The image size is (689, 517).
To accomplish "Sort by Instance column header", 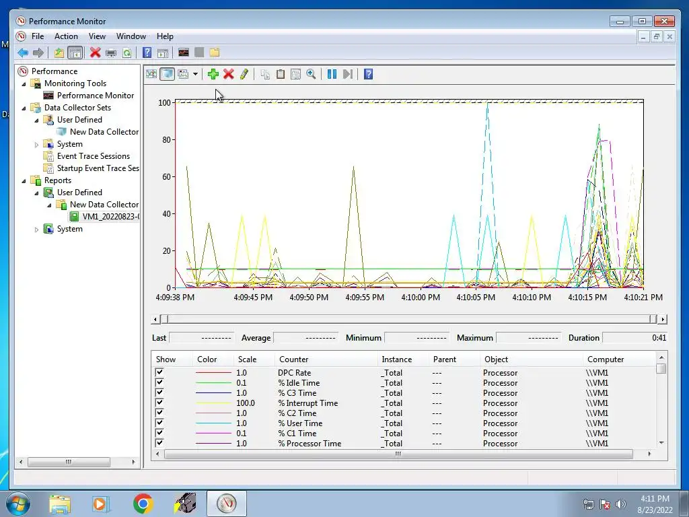I will pyautogui.click(x=403, y=359).
